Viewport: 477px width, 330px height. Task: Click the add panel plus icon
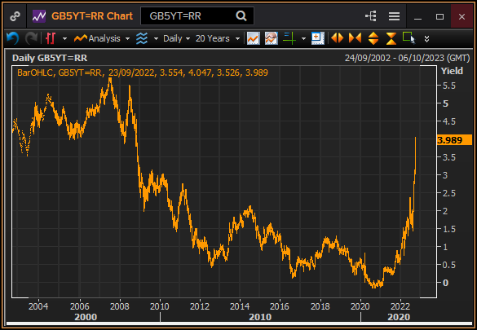(318, 38)
